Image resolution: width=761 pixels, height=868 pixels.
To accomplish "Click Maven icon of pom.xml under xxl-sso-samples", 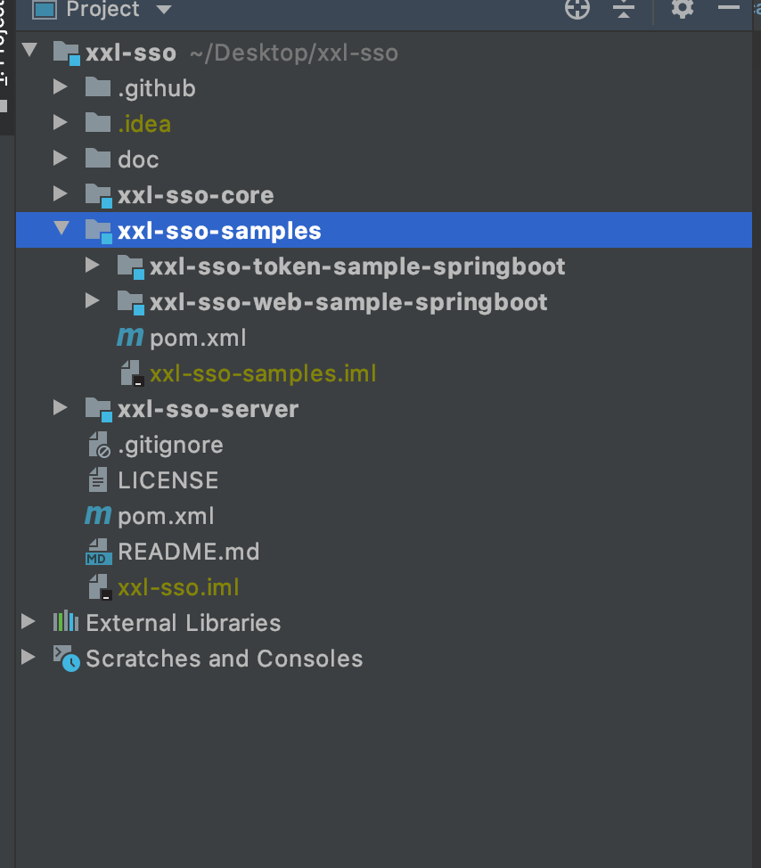I will click(130, 337).
